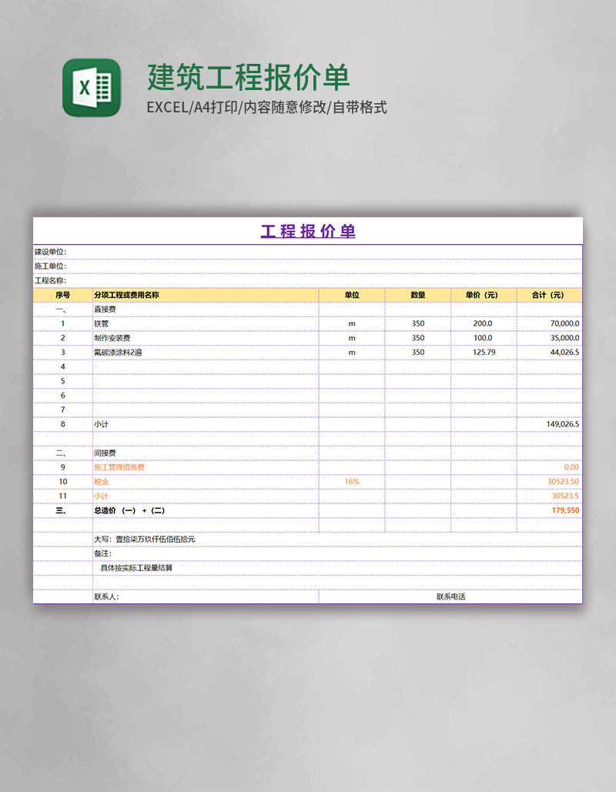Image resolution: width=616 pixels, height=792 pixels.
Task: Select the 分项工程或费用名称 column header
Action: pos(205,295)
